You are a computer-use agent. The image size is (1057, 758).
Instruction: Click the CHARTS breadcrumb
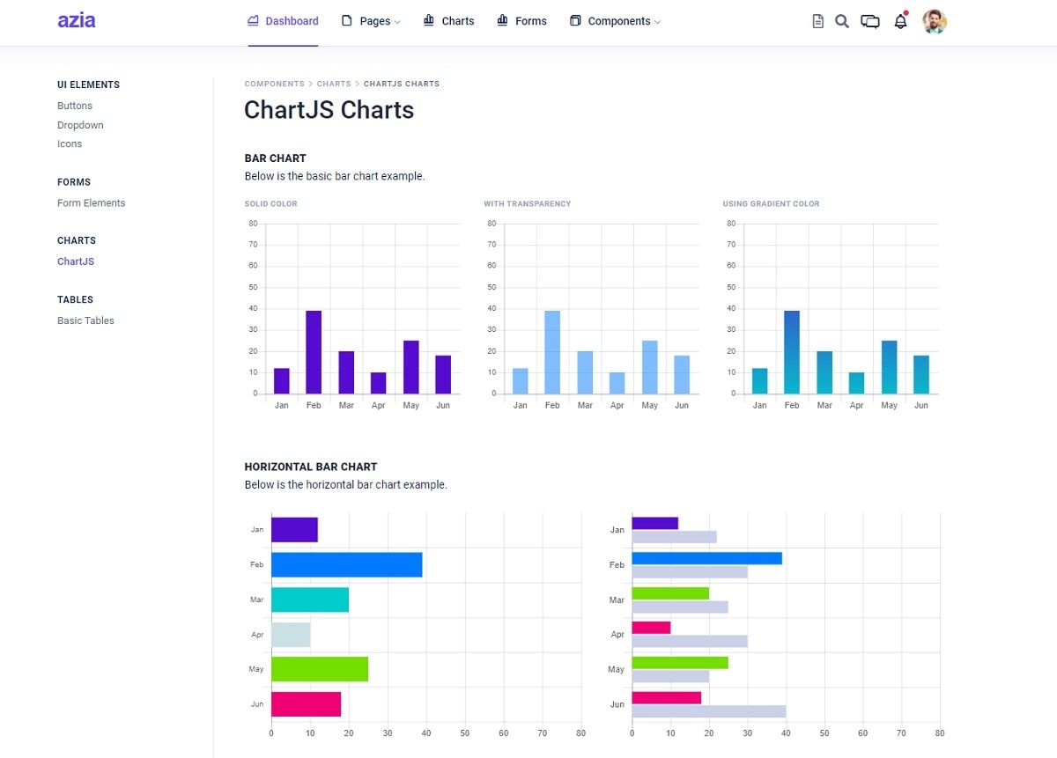[334, 84]
